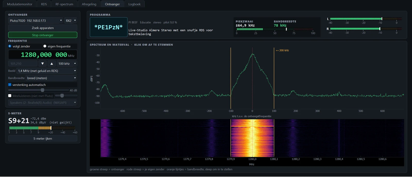Enable the 'Meeluisteren (niet met Pluto)' checkbox
This screenshot has width=412, height=177.
click(10, 96)
